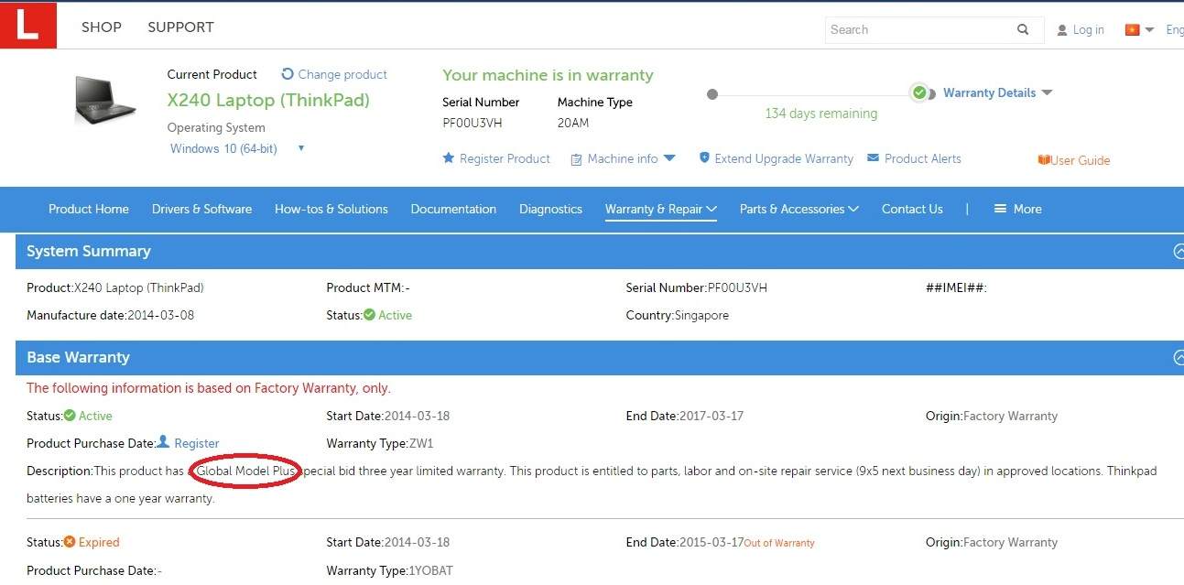Open the SUPPORT menu
The width and height of the screenshot is (1184, 585).
tap(180, 27)
